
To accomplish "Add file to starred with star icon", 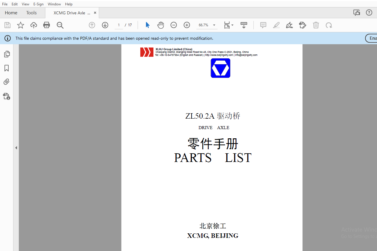I will click(20, 25).
